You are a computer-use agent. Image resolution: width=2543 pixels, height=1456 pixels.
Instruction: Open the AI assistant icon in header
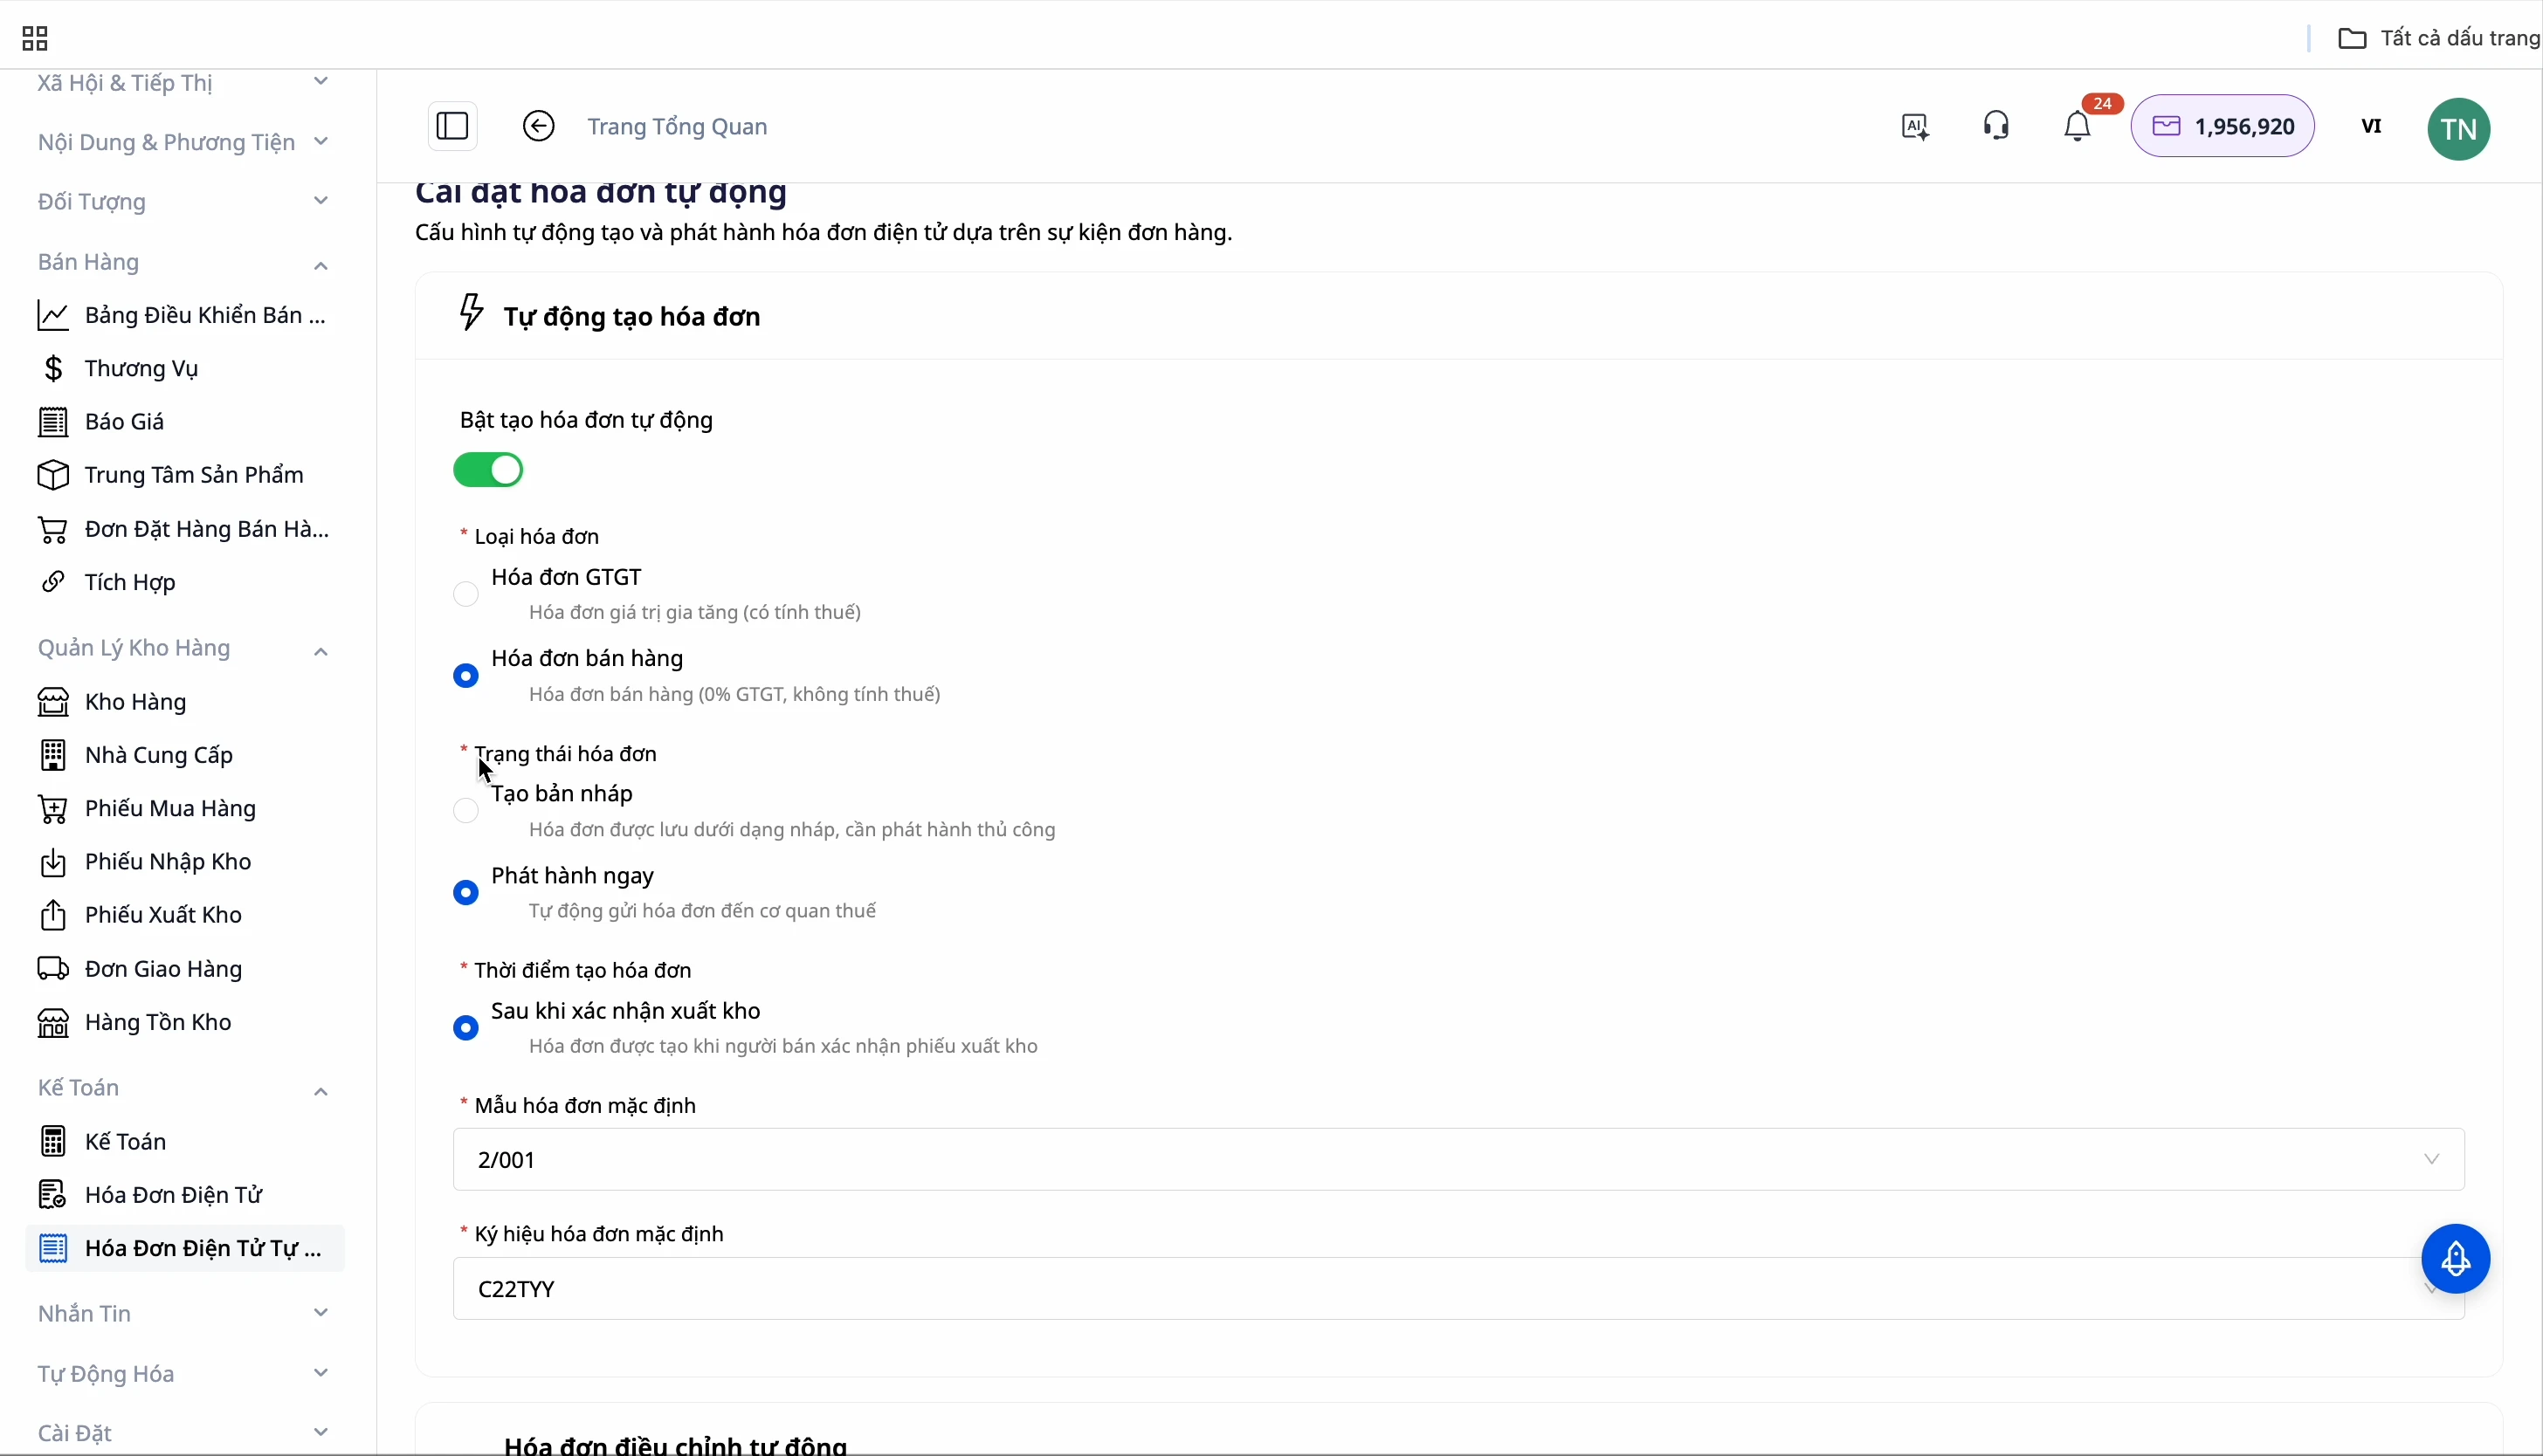(1916, 127)
